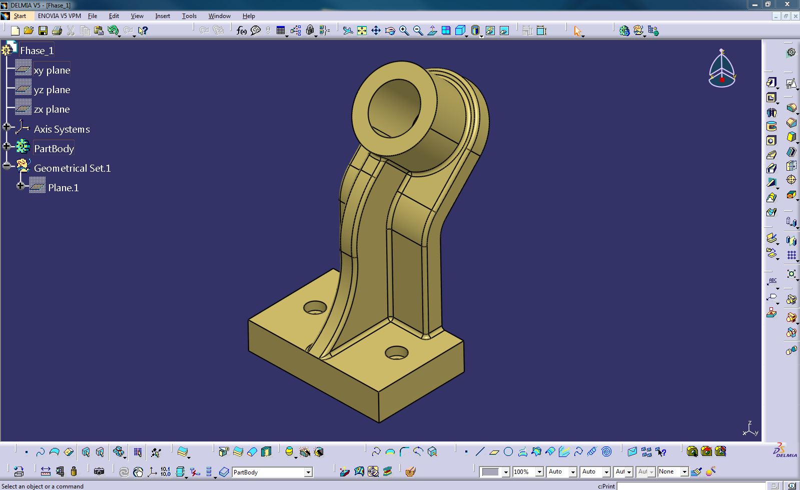Click the What's This help pointer icon
This screenshot has height=490, width=800.
coord(143,31)
